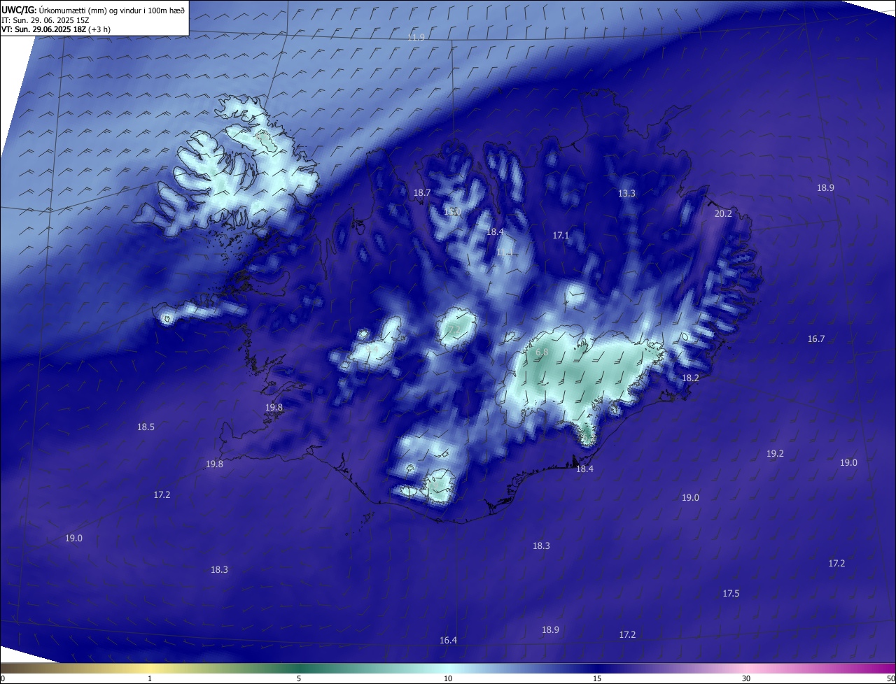Screen dimensions: 896x684
Task: Click the 19.2 value label on the map
Action: tap(775, 453)
